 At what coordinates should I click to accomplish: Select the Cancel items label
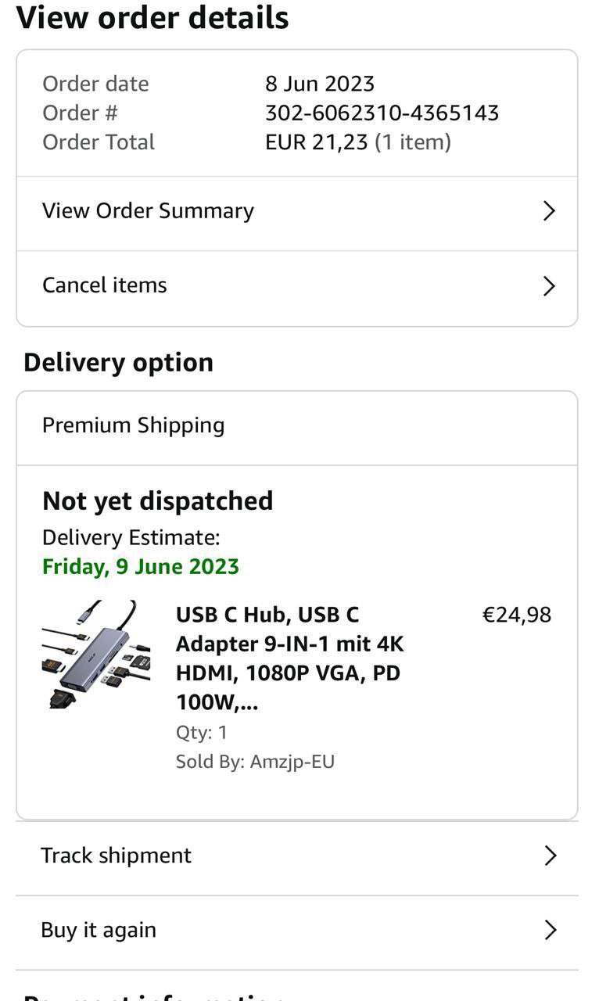(105, 285)
